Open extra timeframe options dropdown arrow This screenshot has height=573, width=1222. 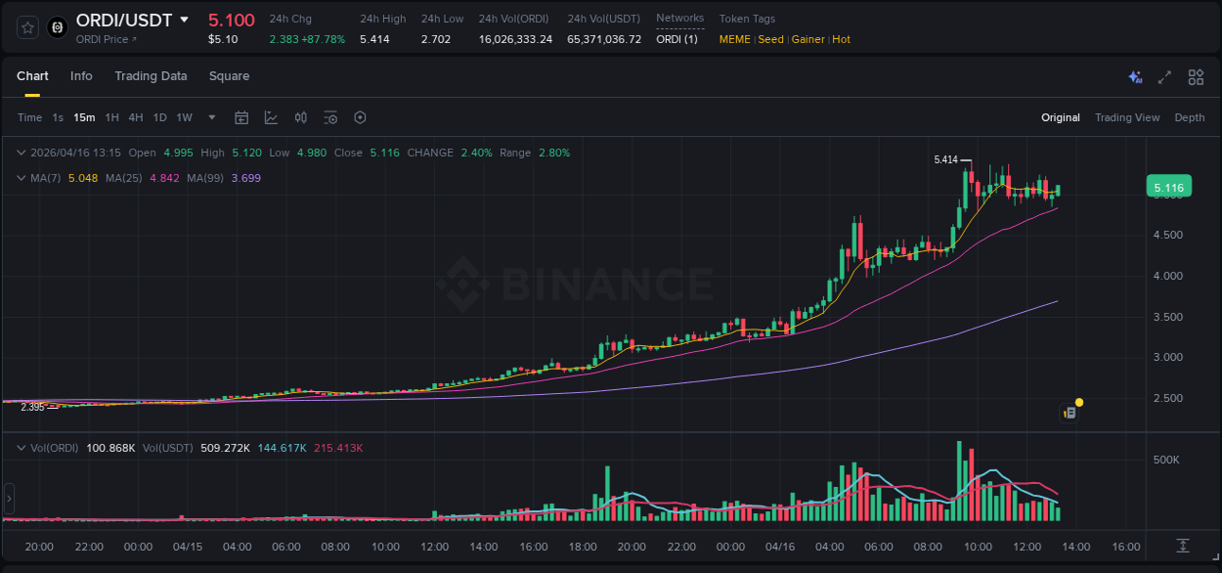click(210, 116)
